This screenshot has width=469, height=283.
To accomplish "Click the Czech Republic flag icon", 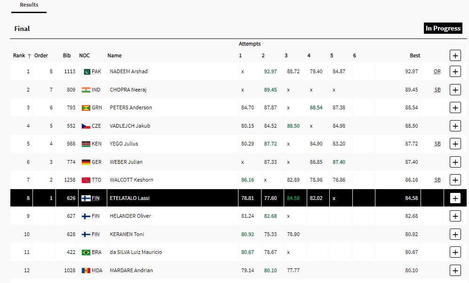I will [x=86, y=126].
